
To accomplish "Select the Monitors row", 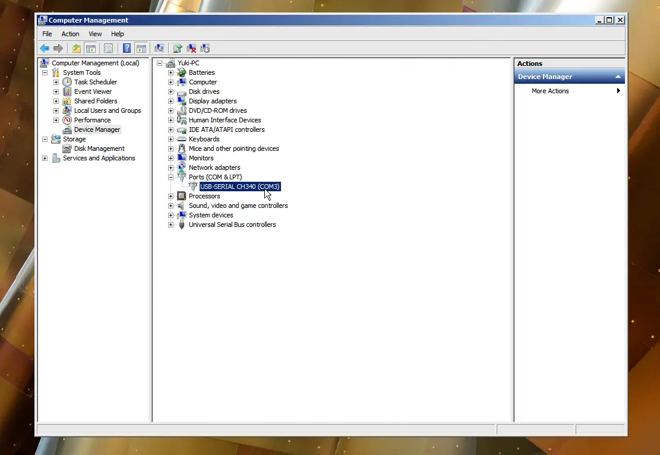I will pos(201,158).
